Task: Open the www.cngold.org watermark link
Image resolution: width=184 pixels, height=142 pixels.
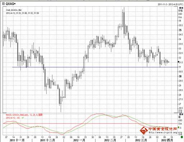Action: tap(163, 132)
